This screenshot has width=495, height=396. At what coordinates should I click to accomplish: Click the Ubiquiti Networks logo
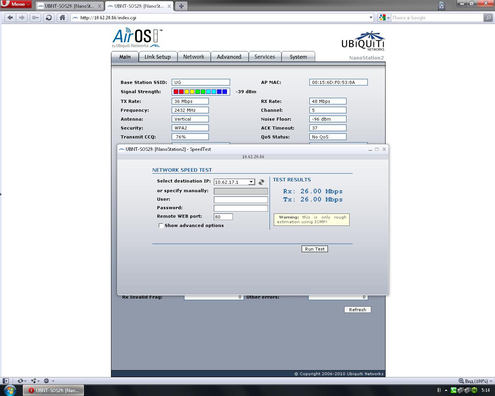click(363, 41)
